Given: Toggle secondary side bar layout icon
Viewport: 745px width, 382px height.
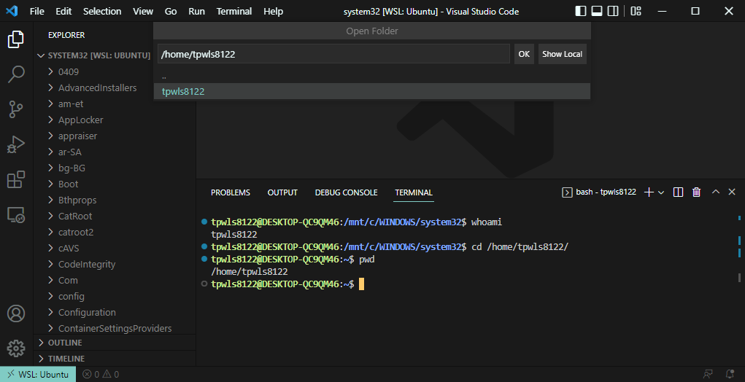Looking at the screenshot, I should coord(613,11).
